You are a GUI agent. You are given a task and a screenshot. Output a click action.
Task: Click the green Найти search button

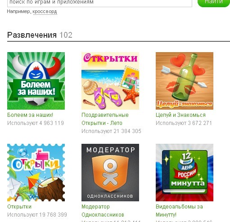pos(214,2)
